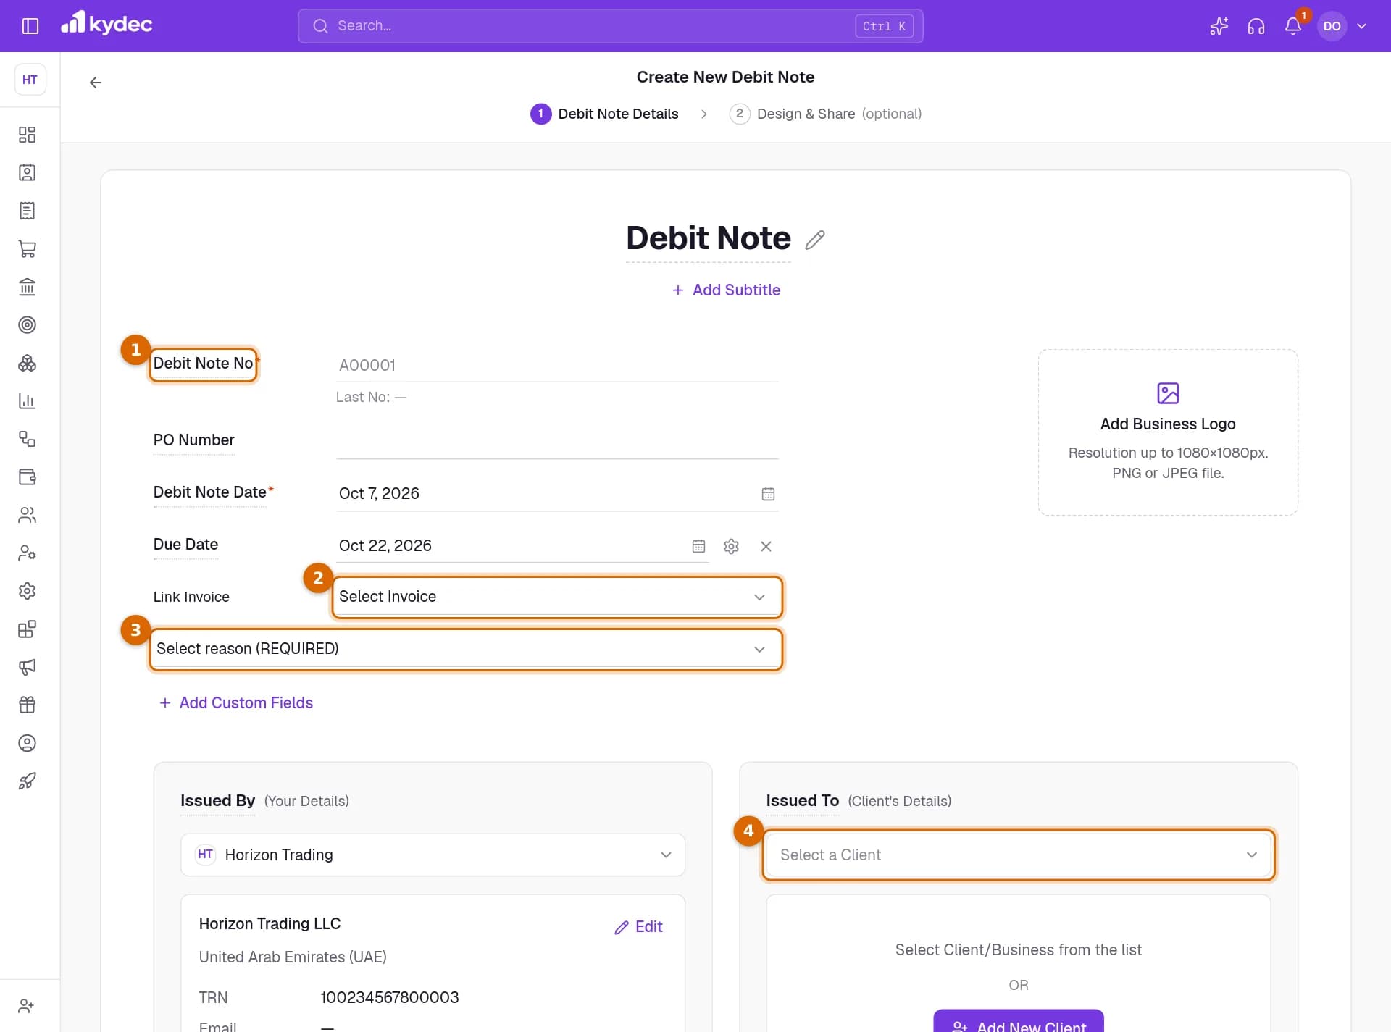Open the notifications bell
Screen dimensions: 1391x1032
(1293, 26)
